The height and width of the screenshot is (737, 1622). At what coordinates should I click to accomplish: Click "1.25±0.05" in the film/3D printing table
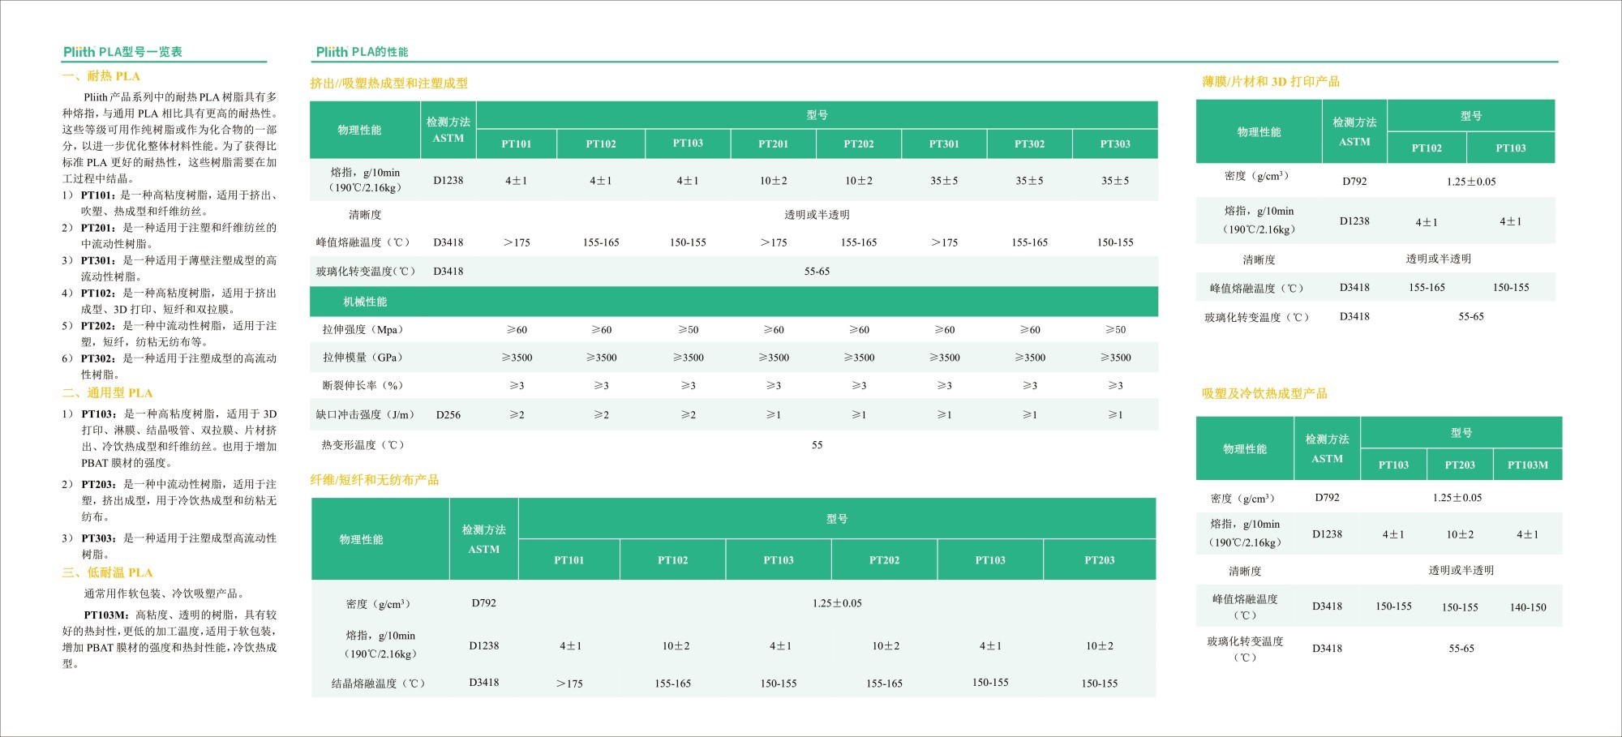tap(1470, 182)
